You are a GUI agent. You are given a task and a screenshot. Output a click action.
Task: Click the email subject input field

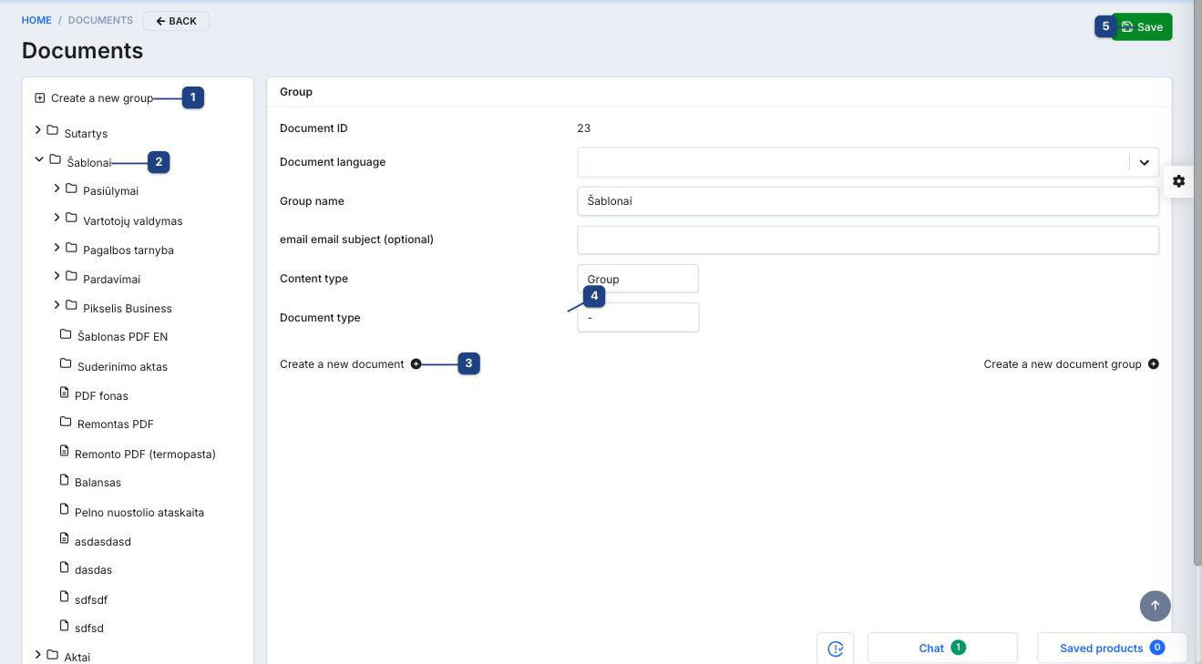(868, 240)
